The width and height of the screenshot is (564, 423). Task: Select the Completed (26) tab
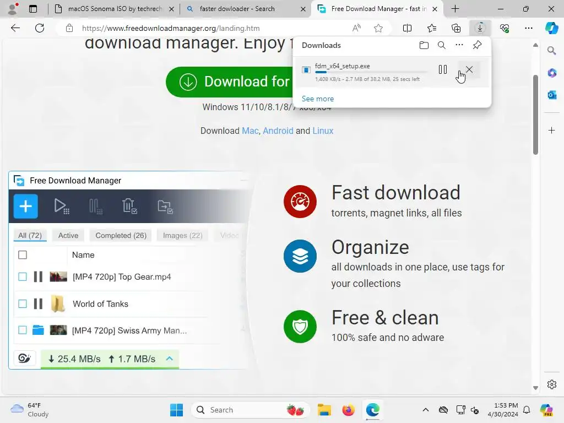pyautogui.click(x=121, y=235)
